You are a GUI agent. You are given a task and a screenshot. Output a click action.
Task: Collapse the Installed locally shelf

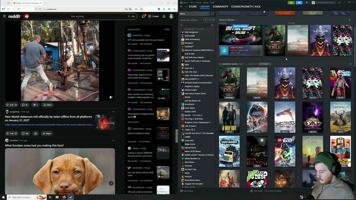click(350, 64)
